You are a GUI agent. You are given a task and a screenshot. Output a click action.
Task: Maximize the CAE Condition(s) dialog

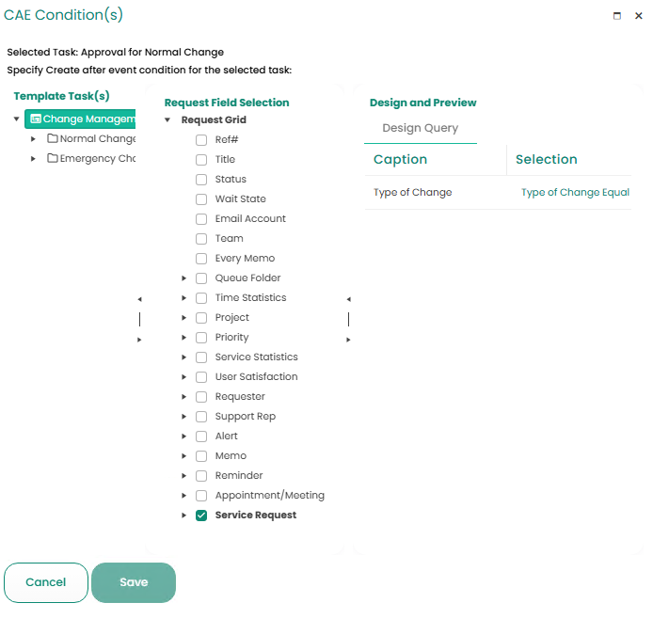(617, 16)
